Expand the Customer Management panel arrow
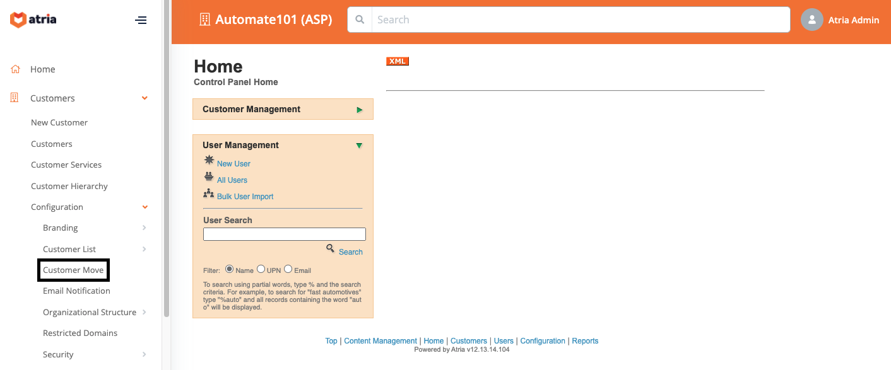Screen dimensions: 891x370 point(360,110)
